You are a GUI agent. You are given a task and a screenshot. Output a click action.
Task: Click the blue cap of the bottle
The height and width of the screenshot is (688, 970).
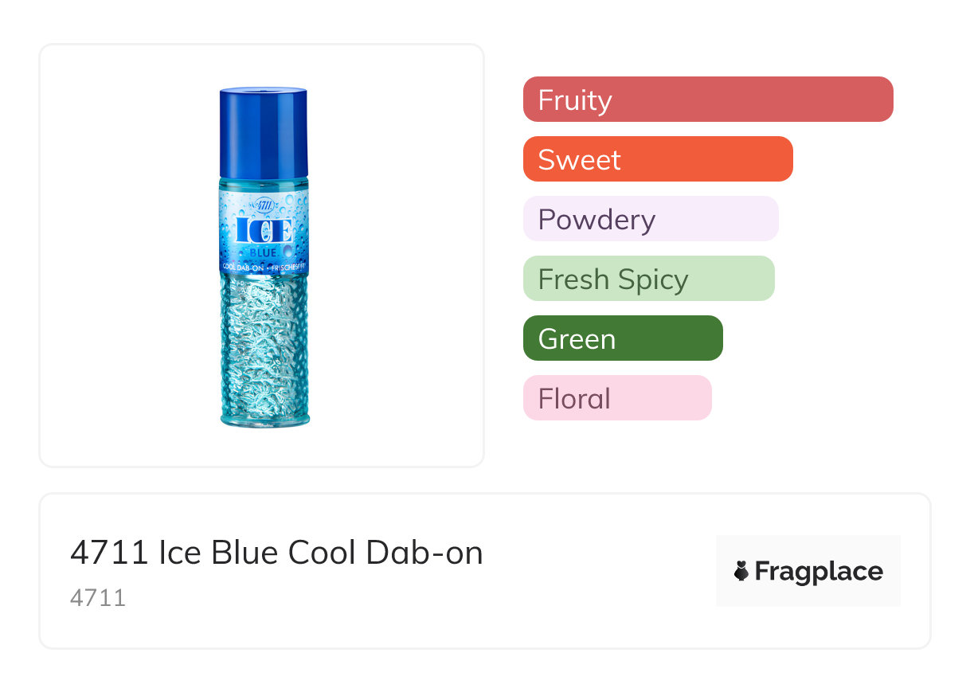click(x=264, y=132)
